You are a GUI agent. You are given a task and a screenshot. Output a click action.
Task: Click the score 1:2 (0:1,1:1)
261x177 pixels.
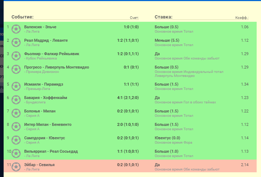click(x=128, y=54)
